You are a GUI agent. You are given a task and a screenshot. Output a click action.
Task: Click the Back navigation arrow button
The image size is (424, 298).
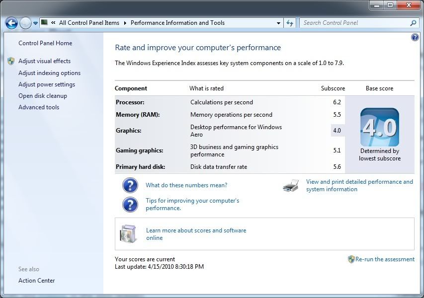(x=11, y=23)
